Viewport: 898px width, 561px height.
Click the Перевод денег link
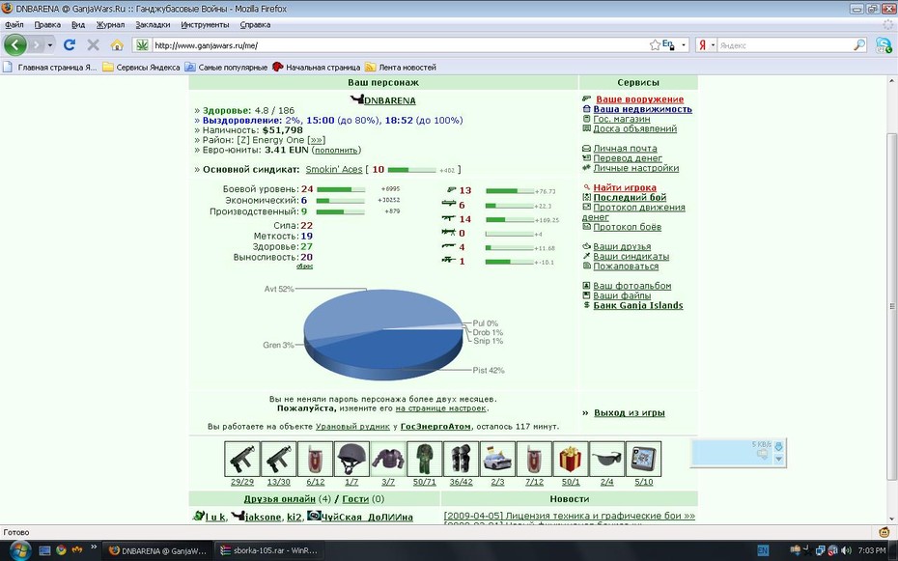[628, 158]
